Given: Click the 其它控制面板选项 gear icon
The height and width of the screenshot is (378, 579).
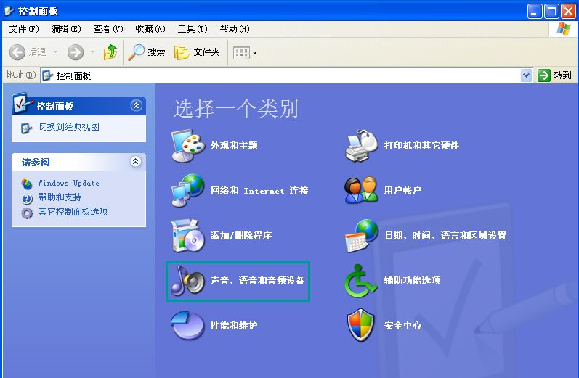Looking at the screenshot, I should click(x=27, y=213).
